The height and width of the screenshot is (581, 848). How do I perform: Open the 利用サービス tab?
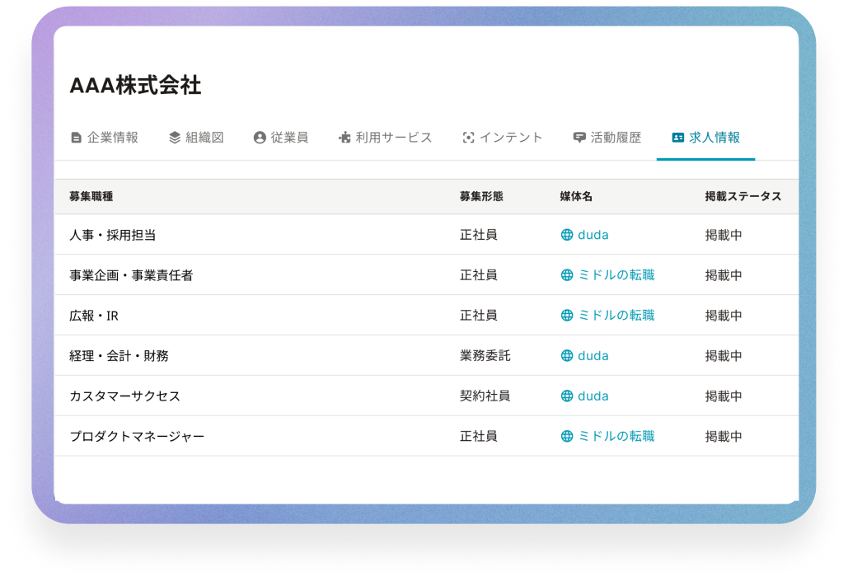393,138
